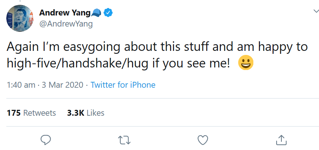View the list of 3.3K Likes
This screenshot has height=150, width=319.
86,113
